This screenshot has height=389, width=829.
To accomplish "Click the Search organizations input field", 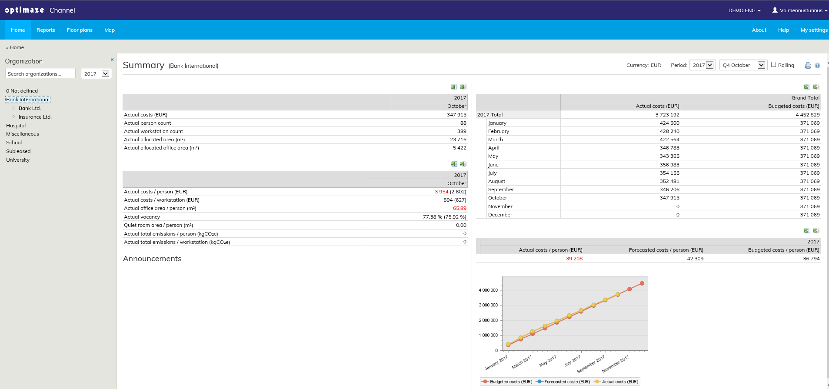I will 40,74.
